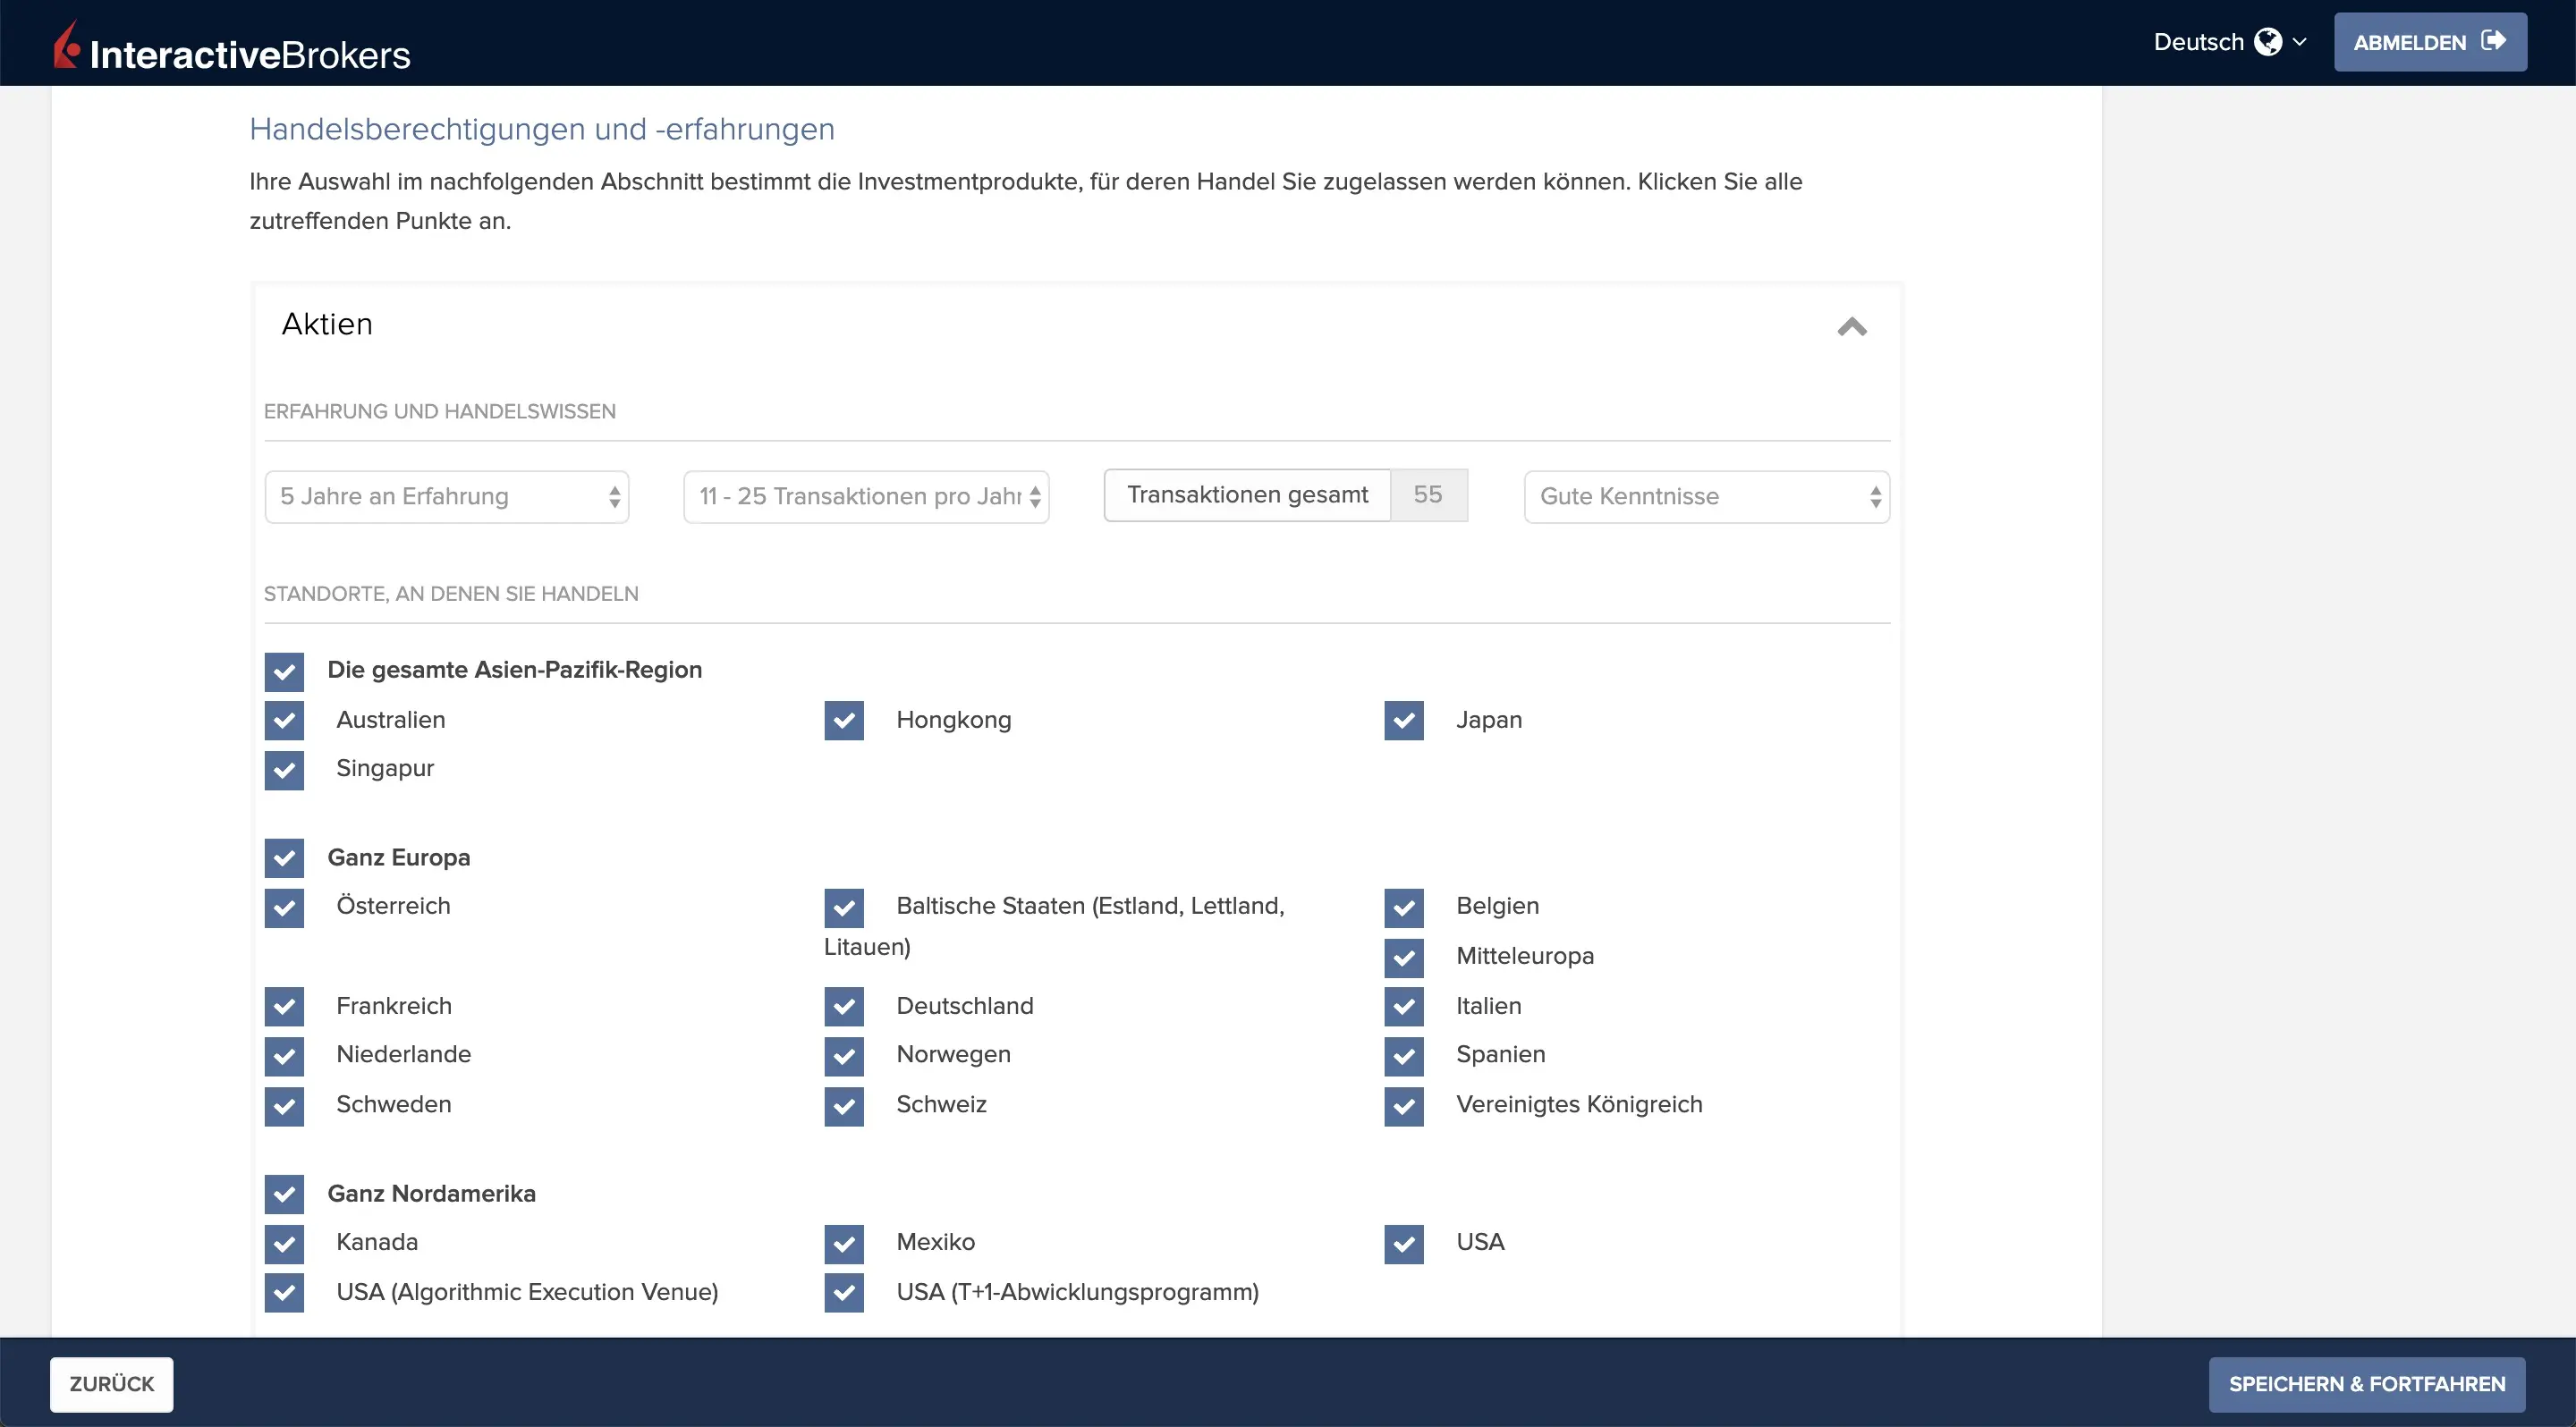This screenshot has width=2576, height=1427.
Task: Click the ZURÜCK button
Action: [112, 1384]
